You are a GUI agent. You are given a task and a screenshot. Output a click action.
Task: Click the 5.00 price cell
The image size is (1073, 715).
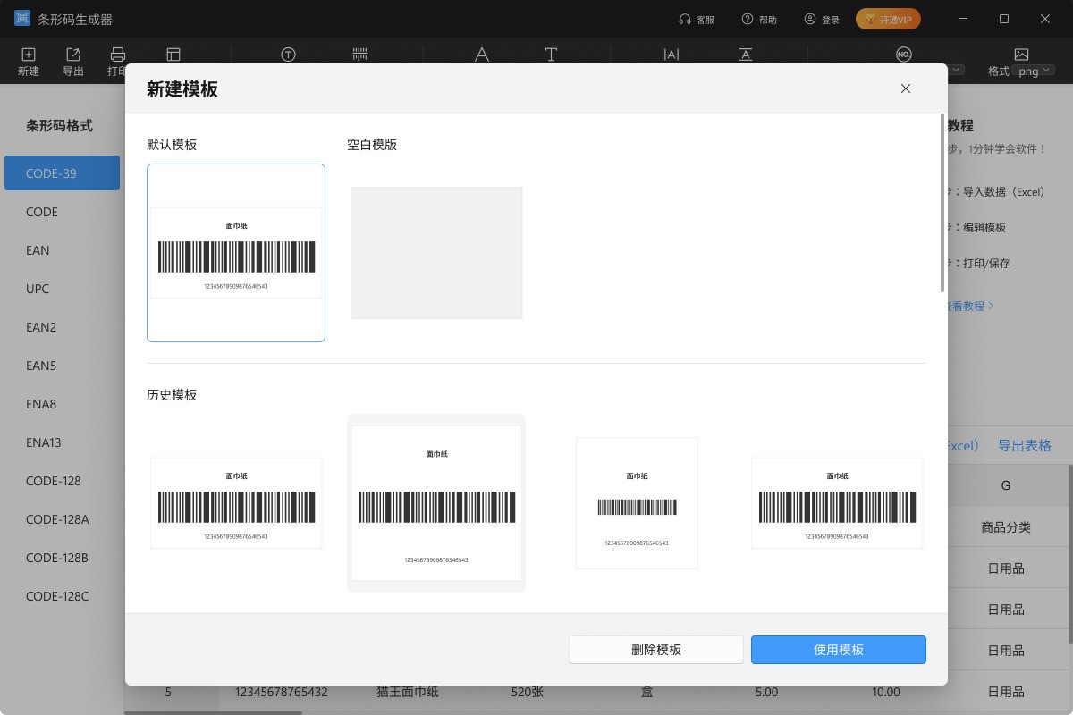coord(766,692)
